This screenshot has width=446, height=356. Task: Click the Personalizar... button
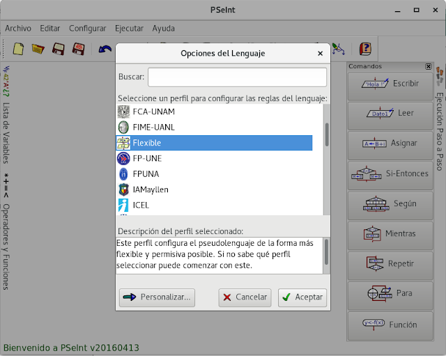157,297
